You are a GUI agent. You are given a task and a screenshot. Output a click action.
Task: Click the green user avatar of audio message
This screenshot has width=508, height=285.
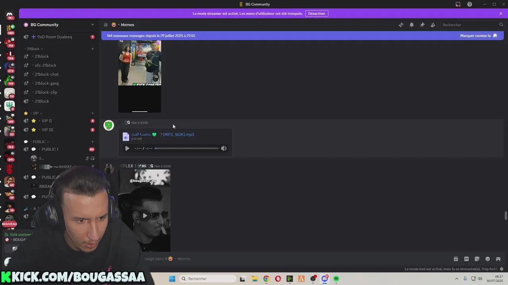pos(109,125)
